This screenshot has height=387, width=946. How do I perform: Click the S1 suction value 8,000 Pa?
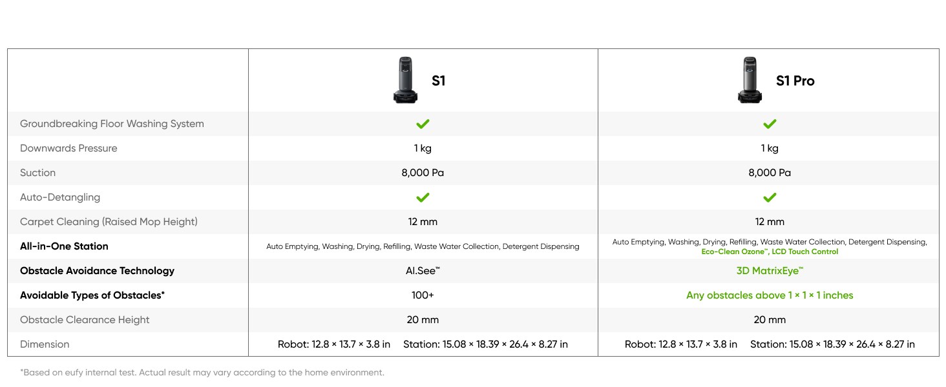[423, 173]
